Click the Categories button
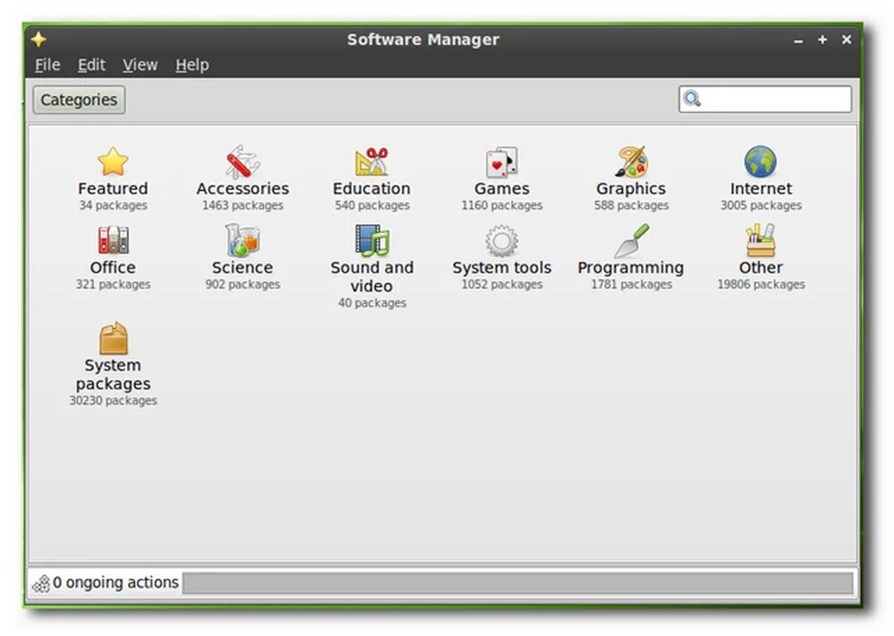894x636 pixels. point(78,99)
